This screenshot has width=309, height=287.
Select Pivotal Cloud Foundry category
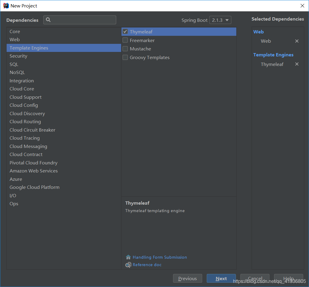pos(64,163)
